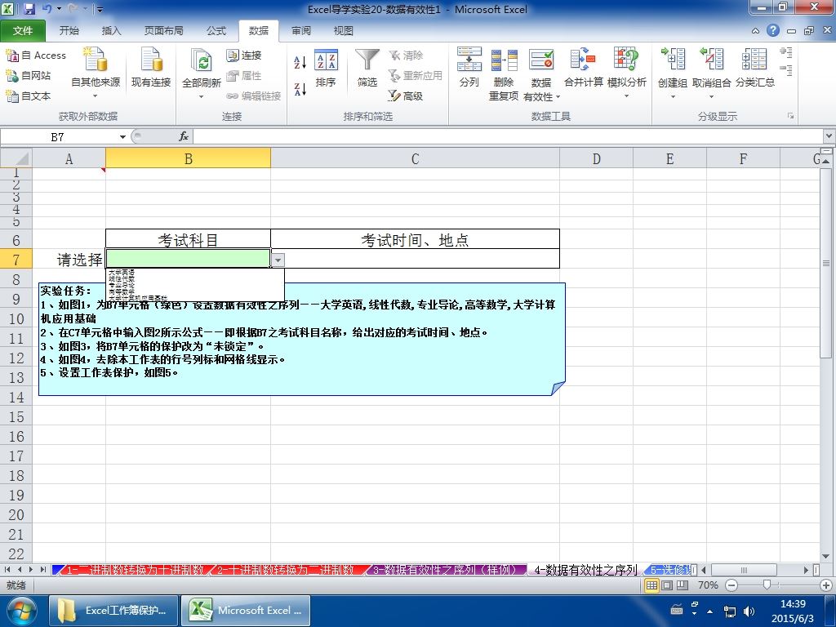Click the Ungroup (取消组合) icon

(711, 59)
